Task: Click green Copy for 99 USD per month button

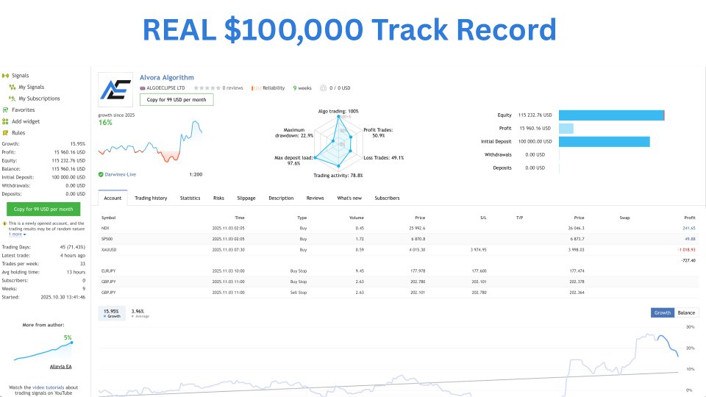Action: click(x=43, y=209)
